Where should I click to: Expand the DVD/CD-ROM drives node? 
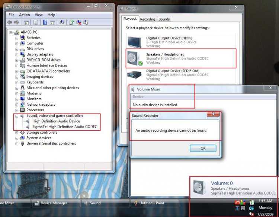(x=17, y=60)
